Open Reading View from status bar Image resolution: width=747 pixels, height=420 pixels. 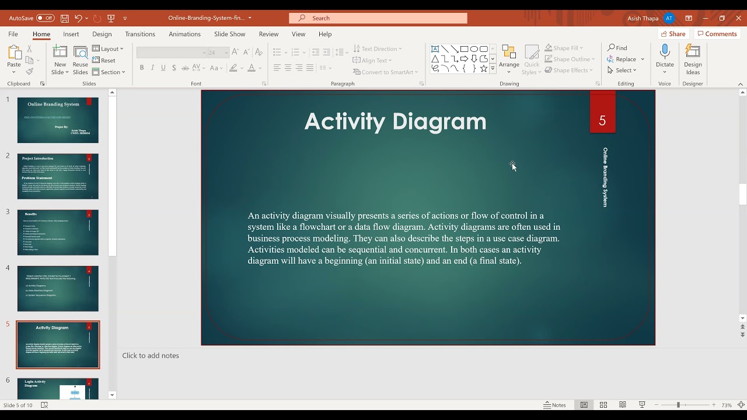[x=623, y=405]
